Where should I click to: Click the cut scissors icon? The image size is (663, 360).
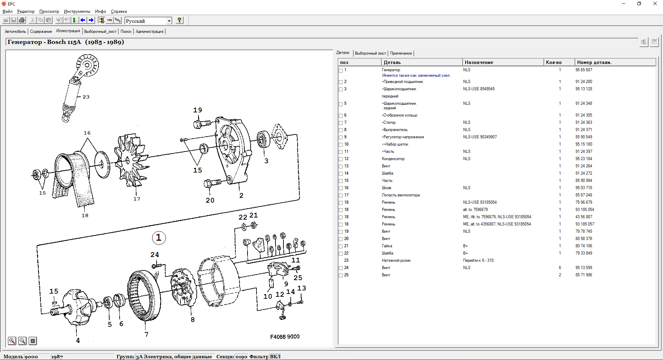32,20
